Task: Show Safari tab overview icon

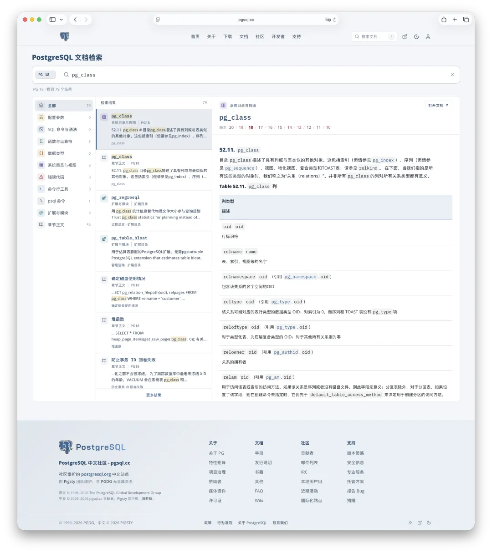Action: [466, 20]
